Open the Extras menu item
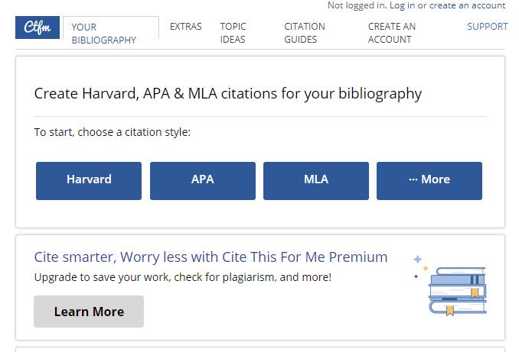This screenshot has width=519, height=352. [186, 27]
